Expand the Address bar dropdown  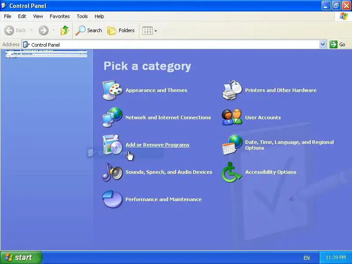click(323, 44)
